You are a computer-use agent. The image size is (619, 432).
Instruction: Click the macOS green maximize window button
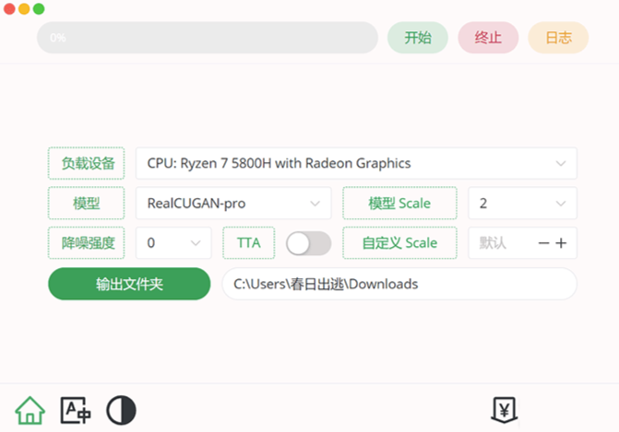click(x=39, y=8)
